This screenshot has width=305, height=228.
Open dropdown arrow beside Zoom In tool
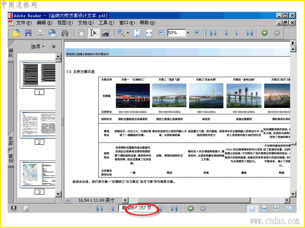128,33
